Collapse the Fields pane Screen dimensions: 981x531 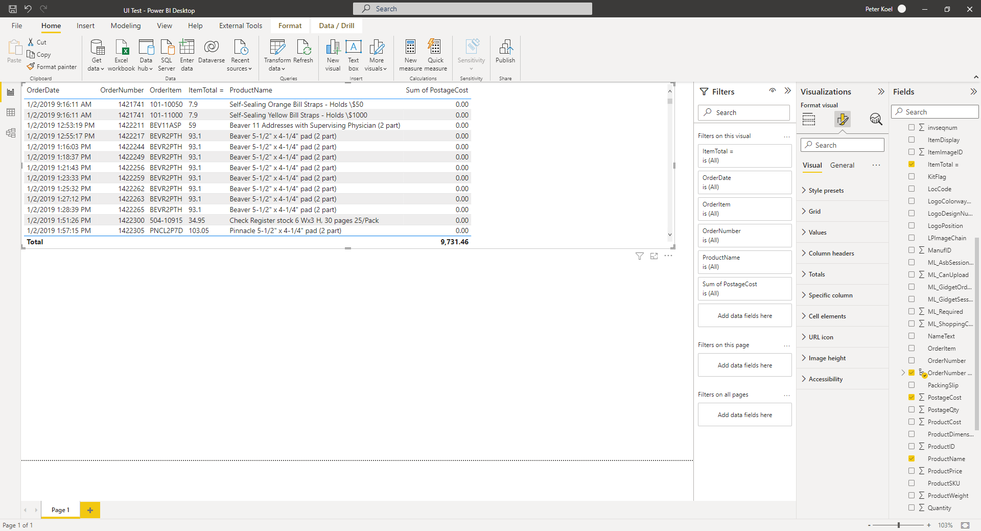973,91
